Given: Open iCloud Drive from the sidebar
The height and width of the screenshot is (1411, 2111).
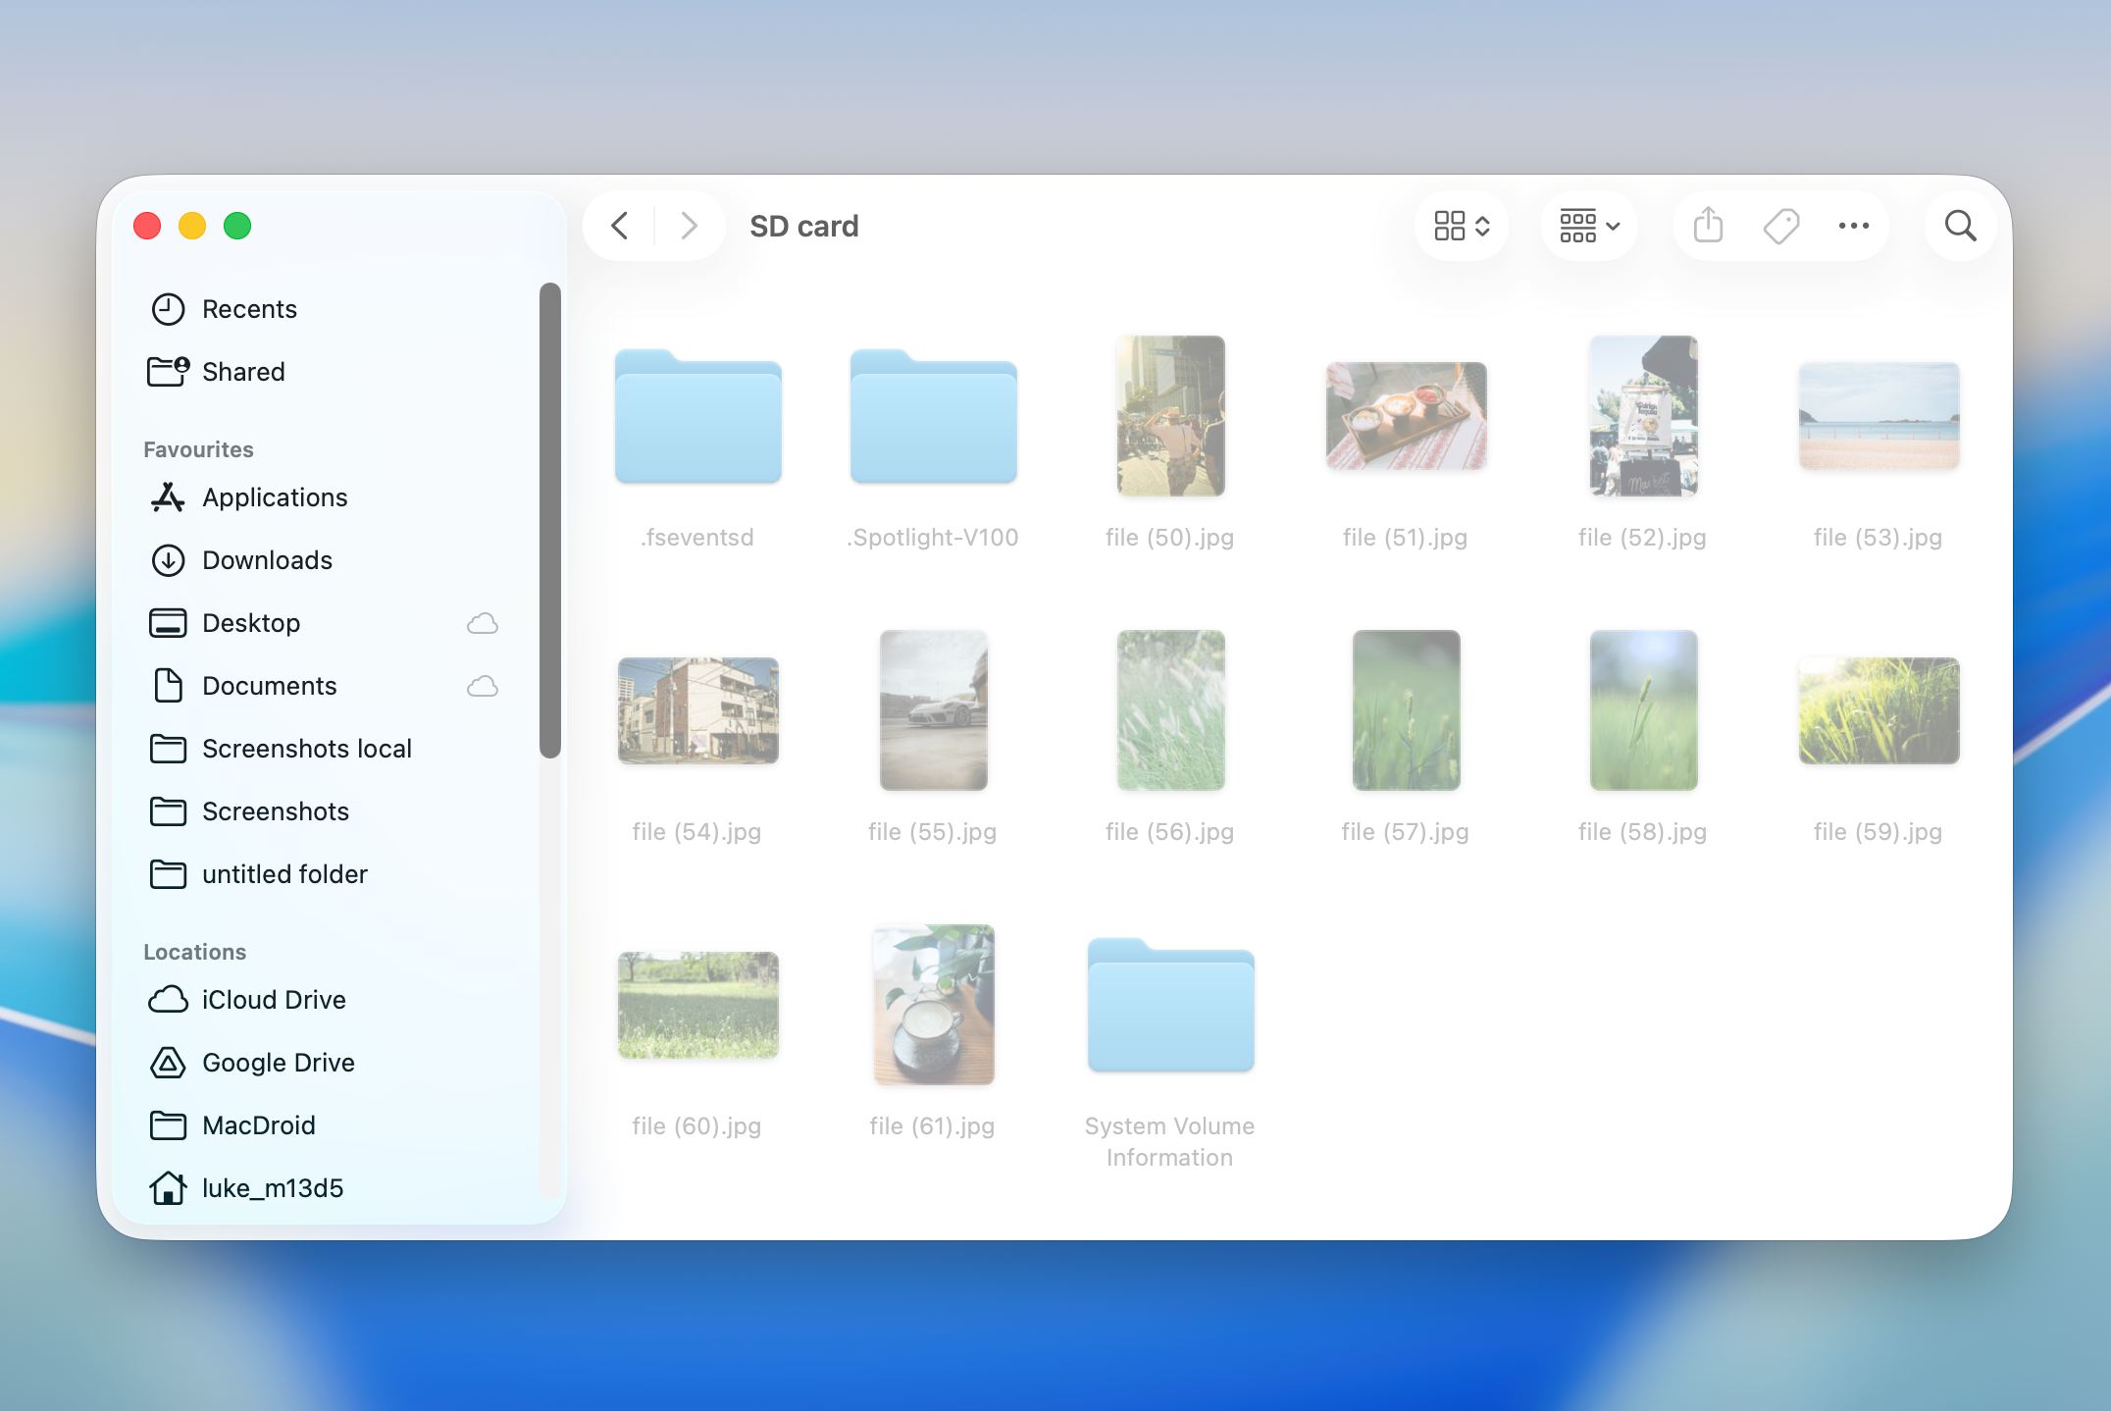Looking at the screenshot, I should [274, 1000].
